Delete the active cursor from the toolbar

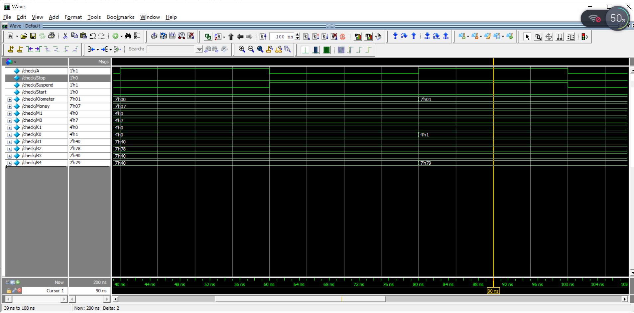(x=20, y=49)
